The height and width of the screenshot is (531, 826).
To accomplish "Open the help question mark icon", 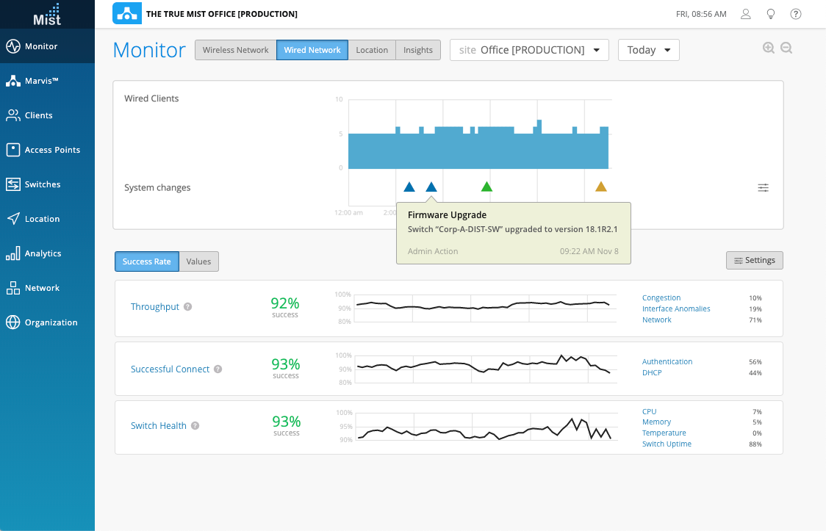I will point(796,14).
